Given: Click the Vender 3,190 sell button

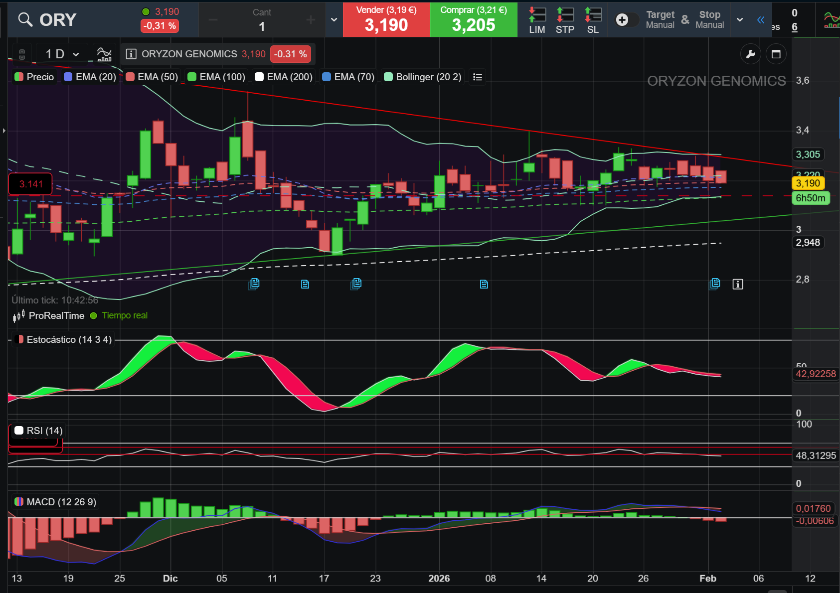Looking at the screenshot, I should [x=386, y=19].
